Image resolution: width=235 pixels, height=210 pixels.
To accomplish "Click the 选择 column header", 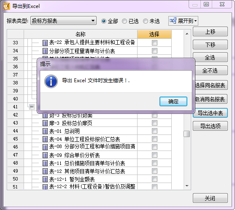I will pyautogui.click(x=154, y=34).
